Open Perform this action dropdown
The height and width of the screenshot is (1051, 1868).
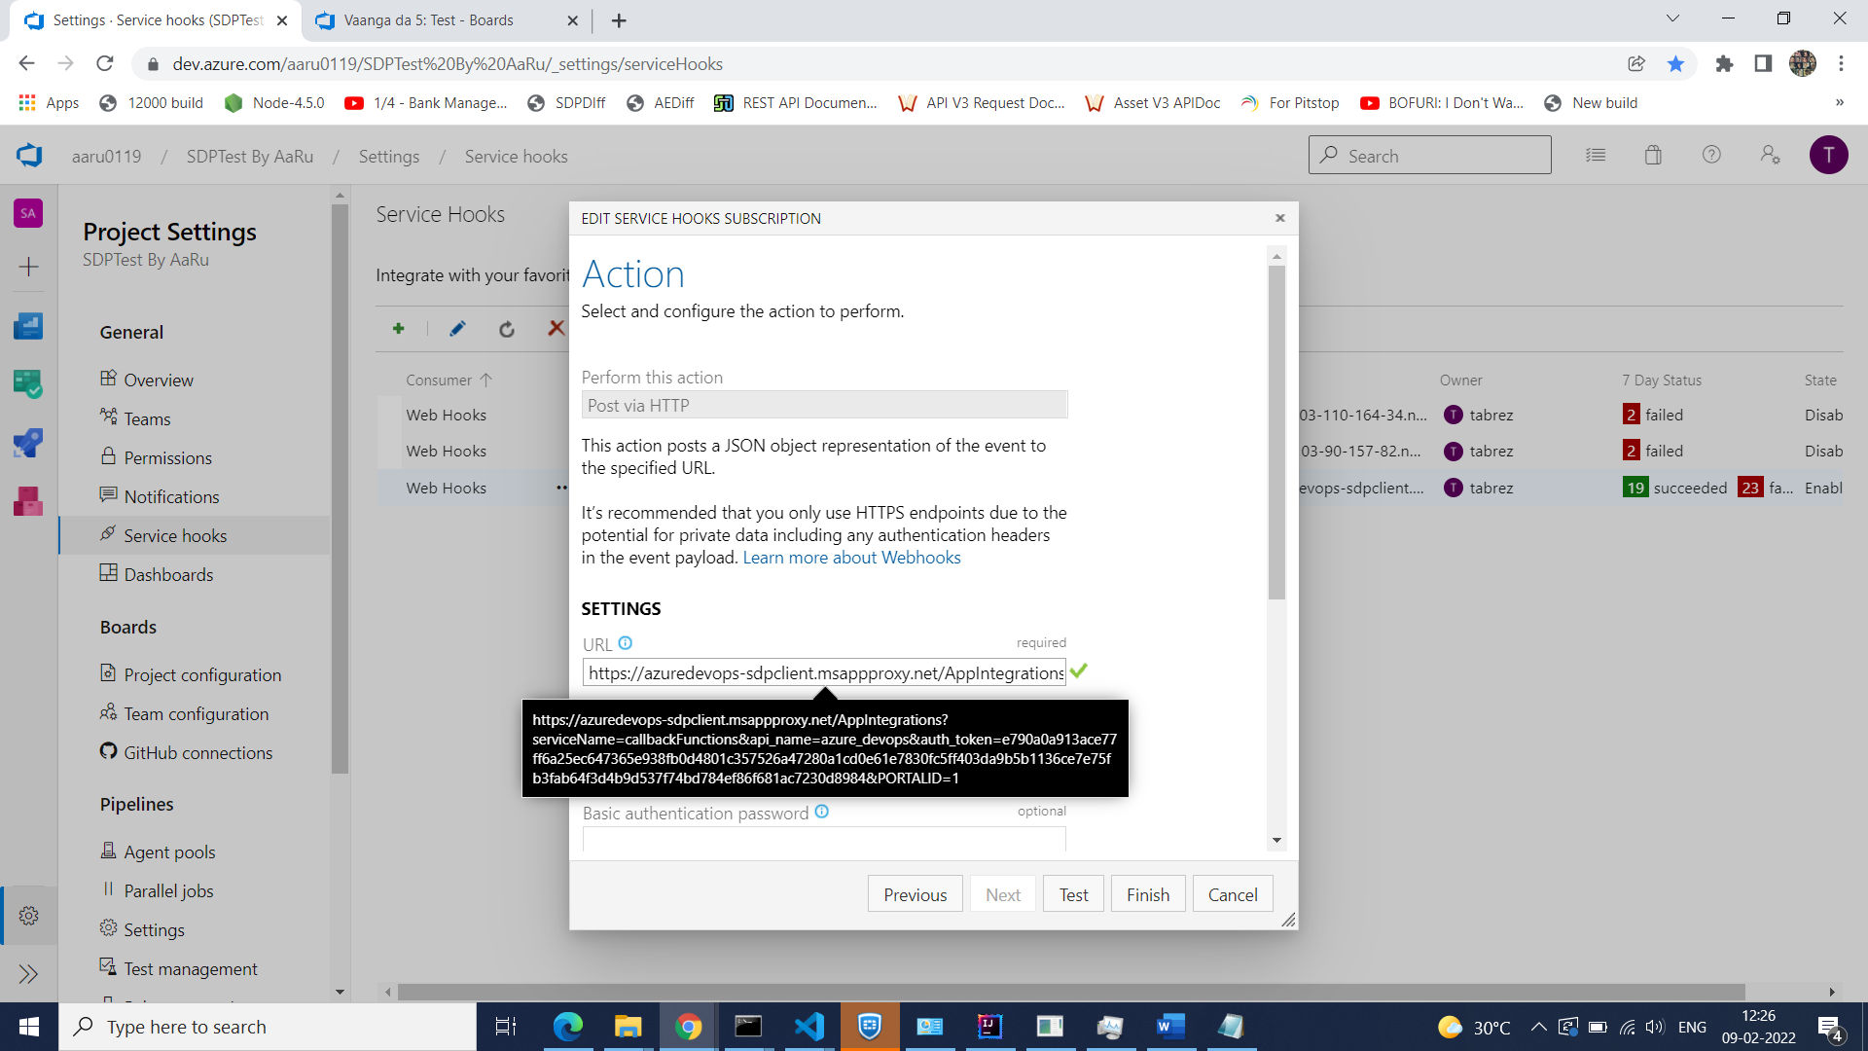823,405
